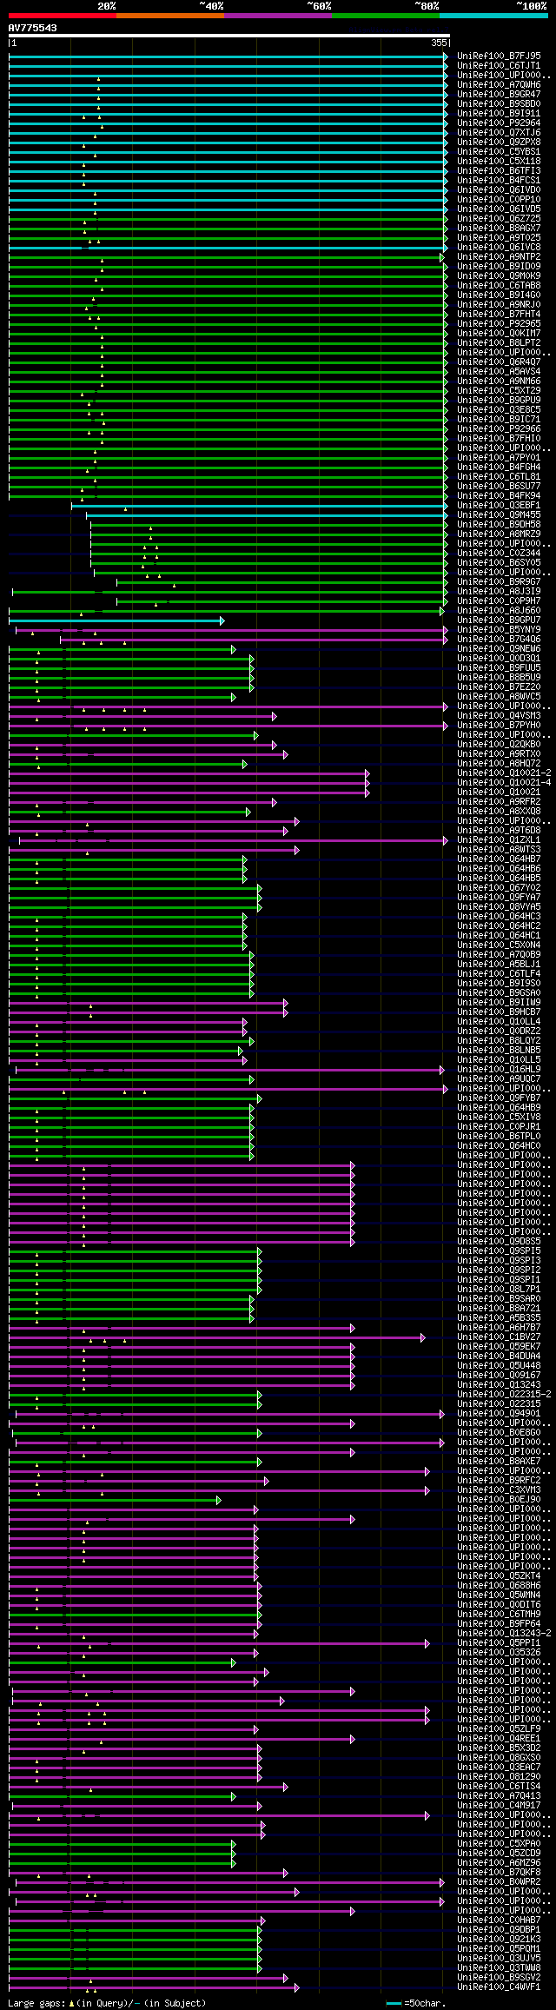Choose hit UniRef100_C6TAB8

(x=499, y=285)
